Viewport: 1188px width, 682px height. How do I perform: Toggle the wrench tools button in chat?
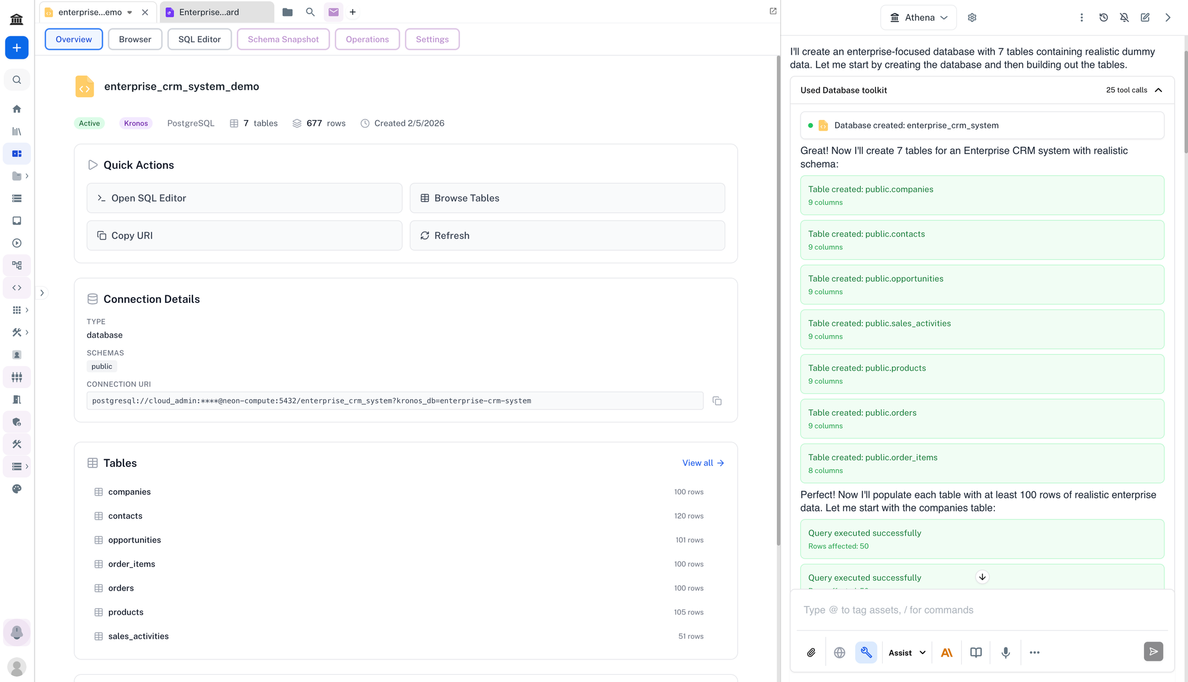866,652
